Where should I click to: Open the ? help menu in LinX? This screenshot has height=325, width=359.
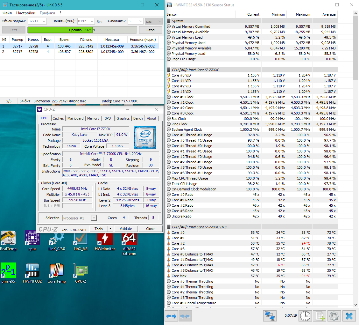coord(60,13)
